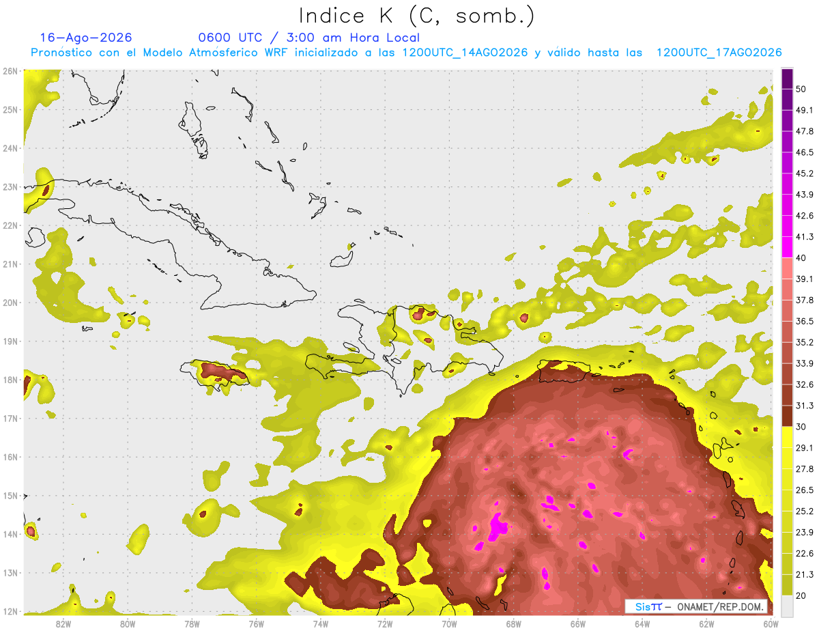Click the latitude axis label "17N"
The width and height of the screenshot is (819, 633).
click(x=10, y=419)
